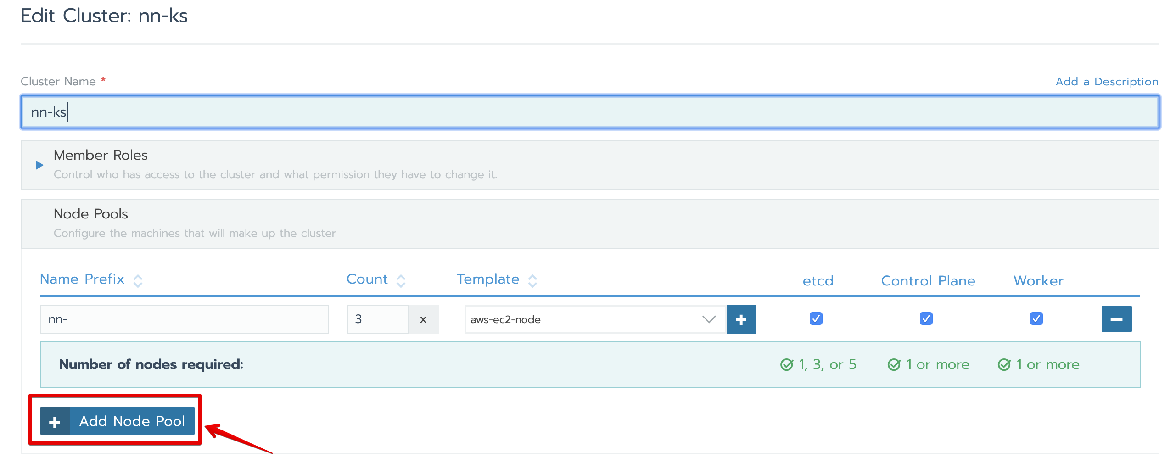Viewport: 1176px width, 469px height.
Task: Sort table by Name Prefix header
Action: tap(82, 279)
